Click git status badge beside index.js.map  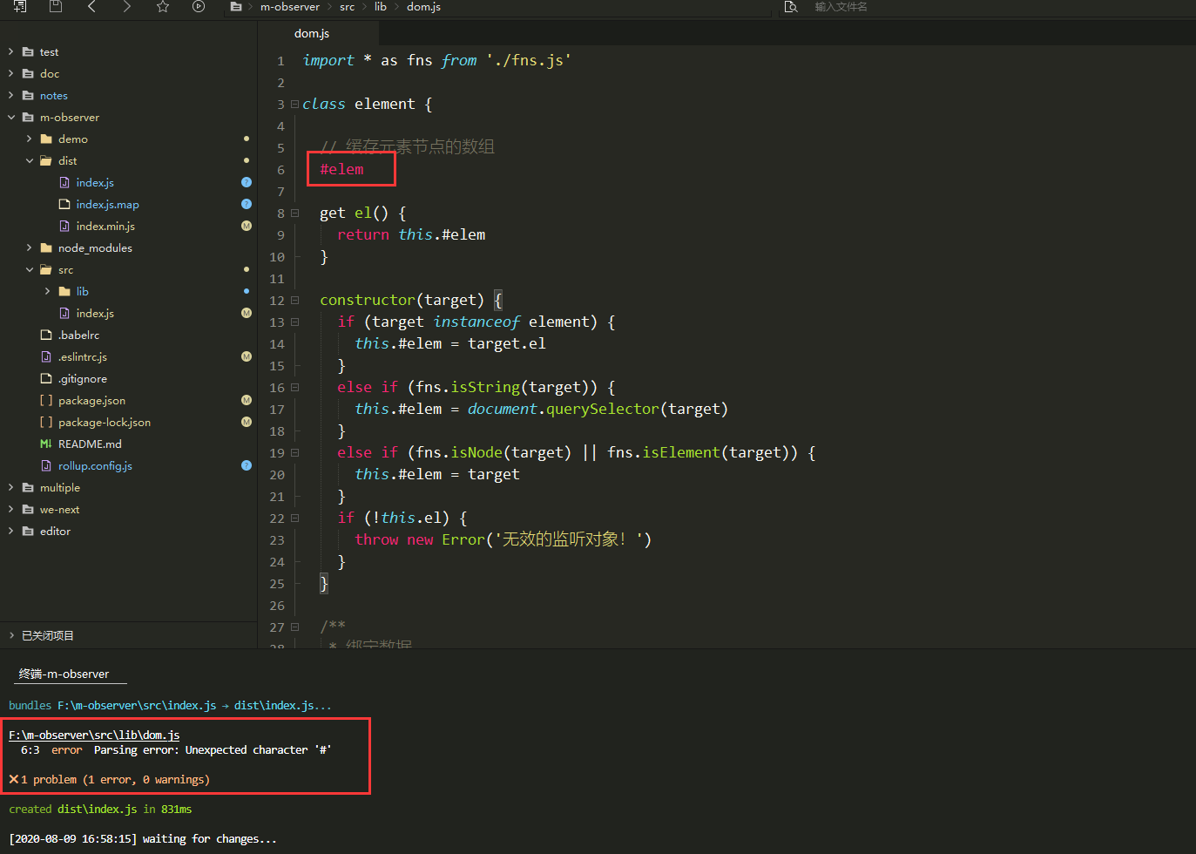click(x=247, y=204)
